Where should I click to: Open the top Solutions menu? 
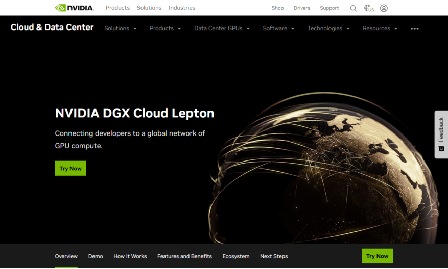click(x=149, y=8)
